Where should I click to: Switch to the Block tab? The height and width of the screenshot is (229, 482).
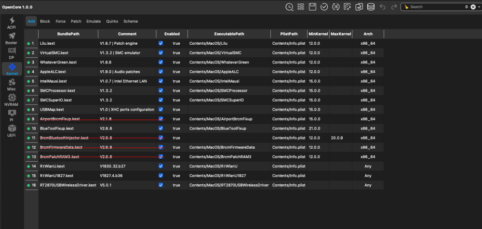click(45, 21)
